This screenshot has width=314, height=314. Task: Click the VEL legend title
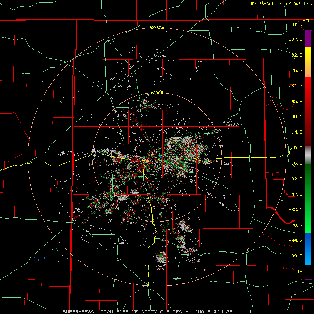[307, 21]
